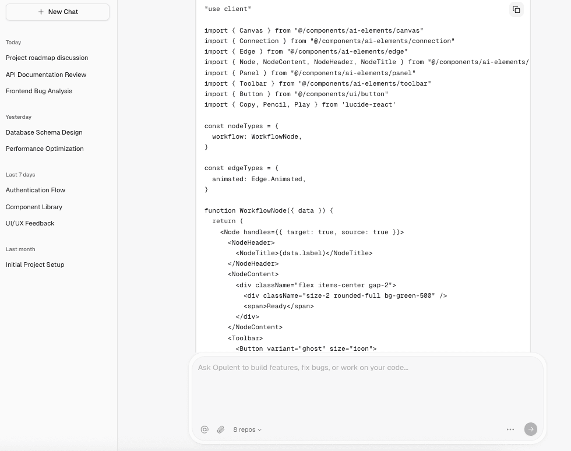Go to Component Library conversation
Screen dimensions: 571x451
pyautogui.click(x=34, y=207)
